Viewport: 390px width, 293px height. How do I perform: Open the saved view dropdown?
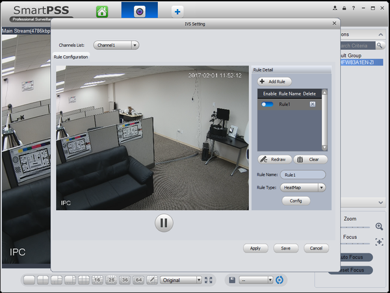click(256, 280)
